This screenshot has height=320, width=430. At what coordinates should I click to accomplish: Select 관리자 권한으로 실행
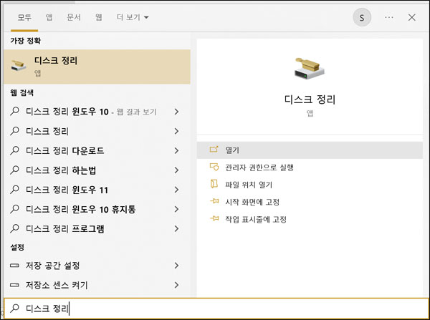click(310, 167)
